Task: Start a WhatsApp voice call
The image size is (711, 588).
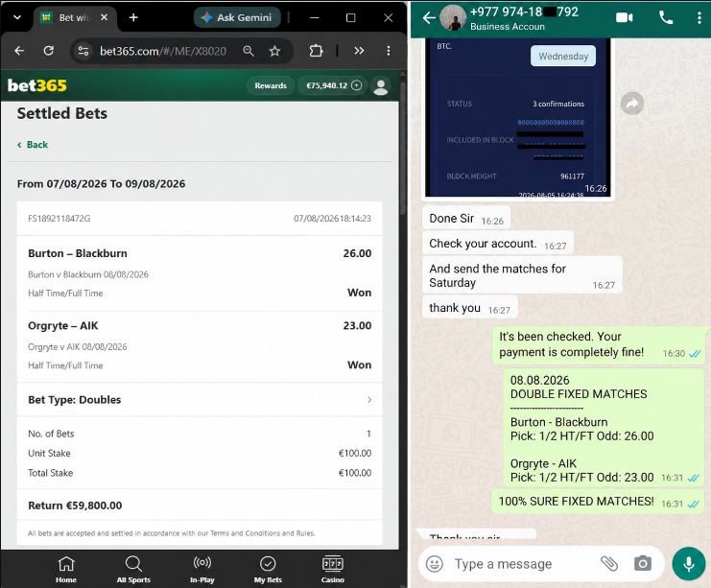Action: point(666,17)
